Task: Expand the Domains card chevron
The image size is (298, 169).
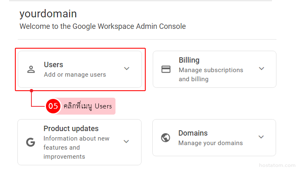Action: tap(261, 137)
